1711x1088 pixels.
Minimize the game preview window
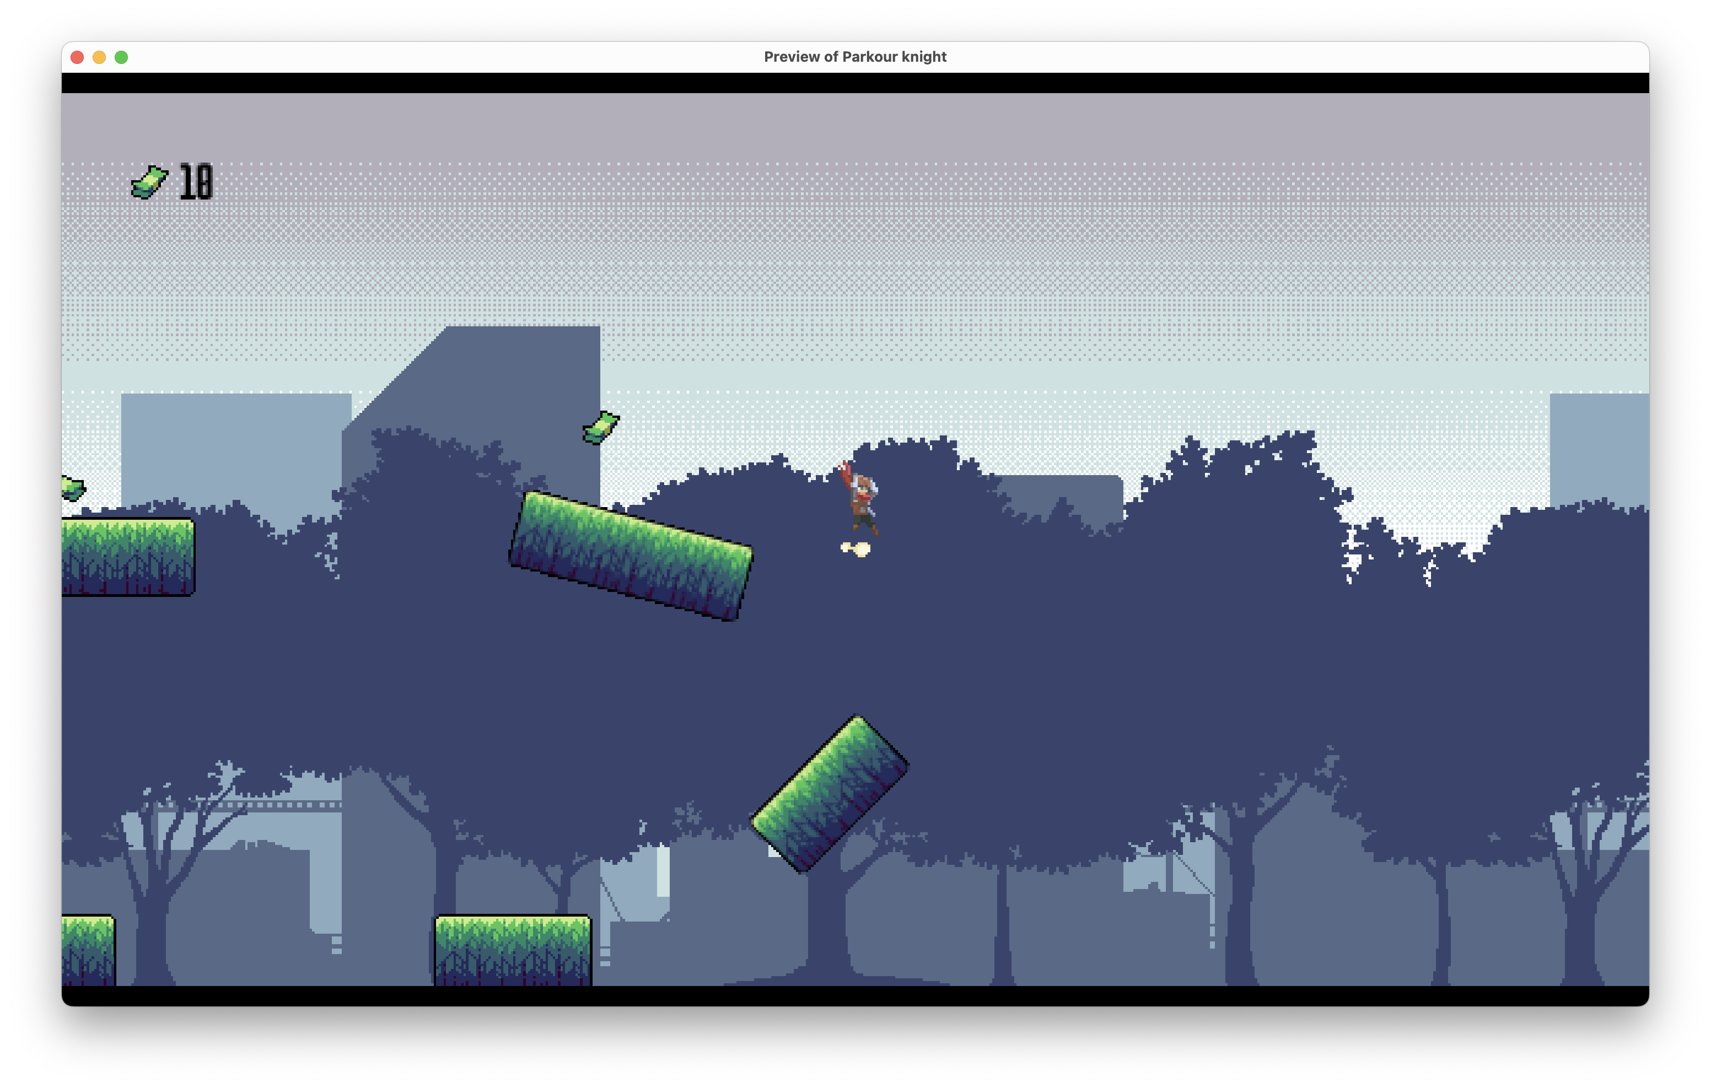pos(99,57)
